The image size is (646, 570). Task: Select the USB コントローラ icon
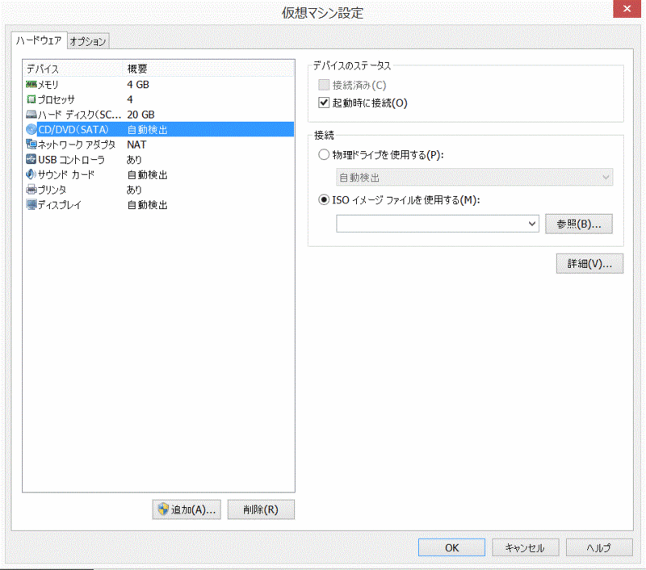pyautogui.click(x=29, y=159)
